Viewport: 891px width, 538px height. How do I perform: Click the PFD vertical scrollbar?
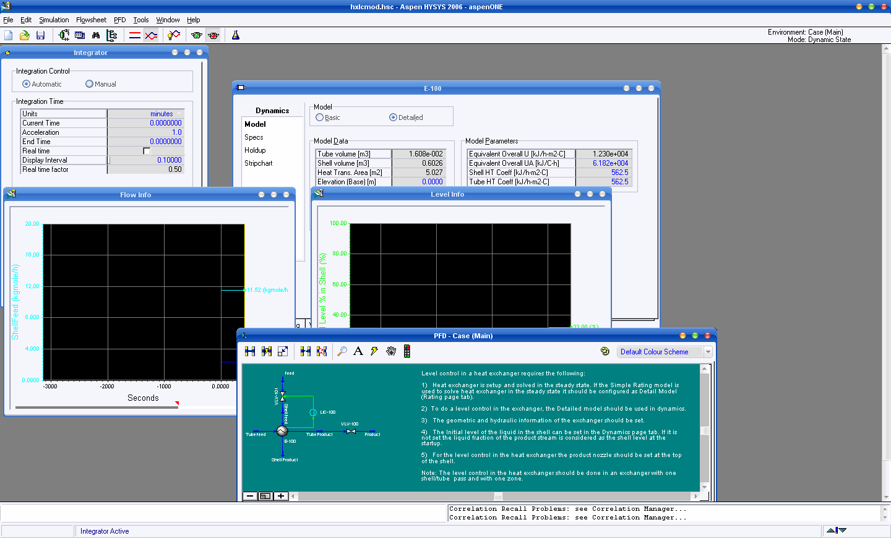pos(704,428)
